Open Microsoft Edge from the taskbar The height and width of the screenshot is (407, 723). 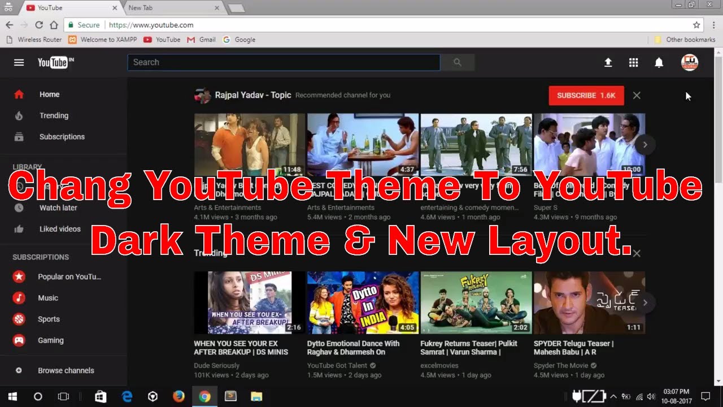pos(127,396)
